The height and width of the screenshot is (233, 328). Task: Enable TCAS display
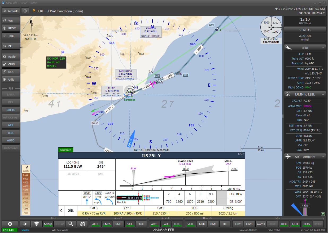tap(307, 224)
